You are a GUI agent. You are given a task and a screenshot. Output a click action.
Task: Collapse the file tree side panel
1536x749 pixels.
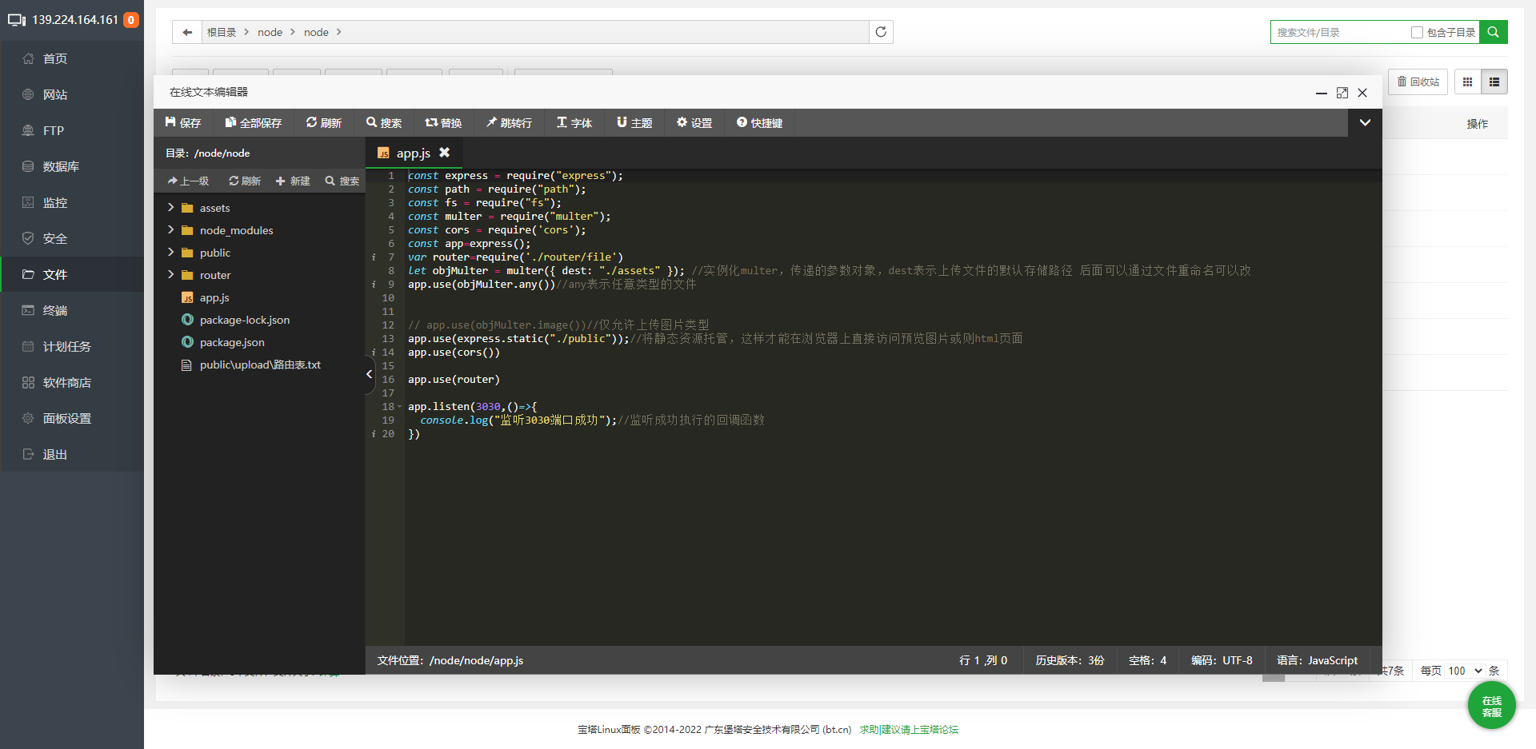[369, 373]
